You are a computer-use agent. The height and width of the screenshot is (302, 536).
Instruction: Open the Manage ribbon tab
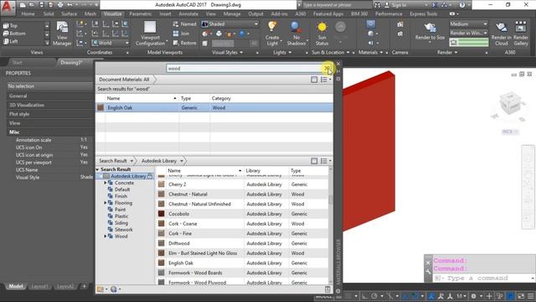click(x=232, y=13)
